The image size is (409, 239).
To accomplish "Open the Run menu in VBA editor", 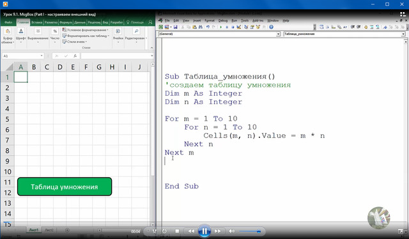I will click(x=235, y=20).
